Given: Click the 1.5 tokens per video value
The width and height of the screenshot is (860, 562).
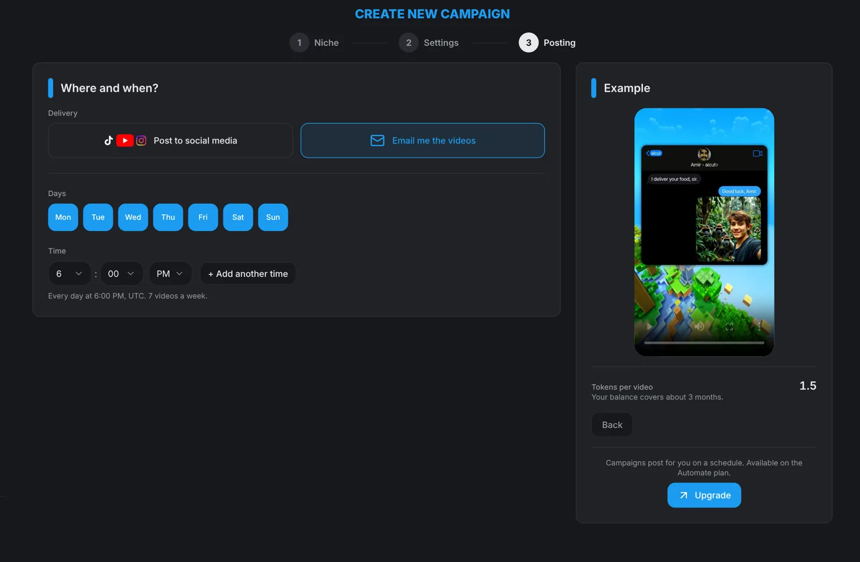Looking at the screenshot, I should pyautogui.click(x=808, y=386).
